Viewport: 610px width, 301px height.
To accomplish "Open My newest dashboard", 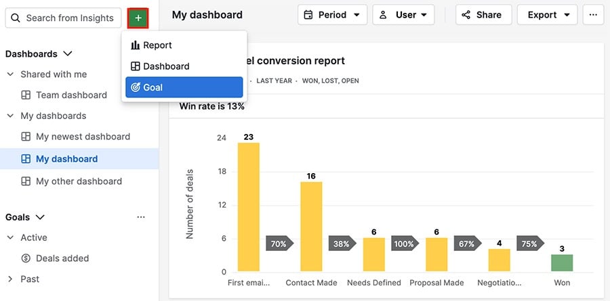I will click(83, 137).
